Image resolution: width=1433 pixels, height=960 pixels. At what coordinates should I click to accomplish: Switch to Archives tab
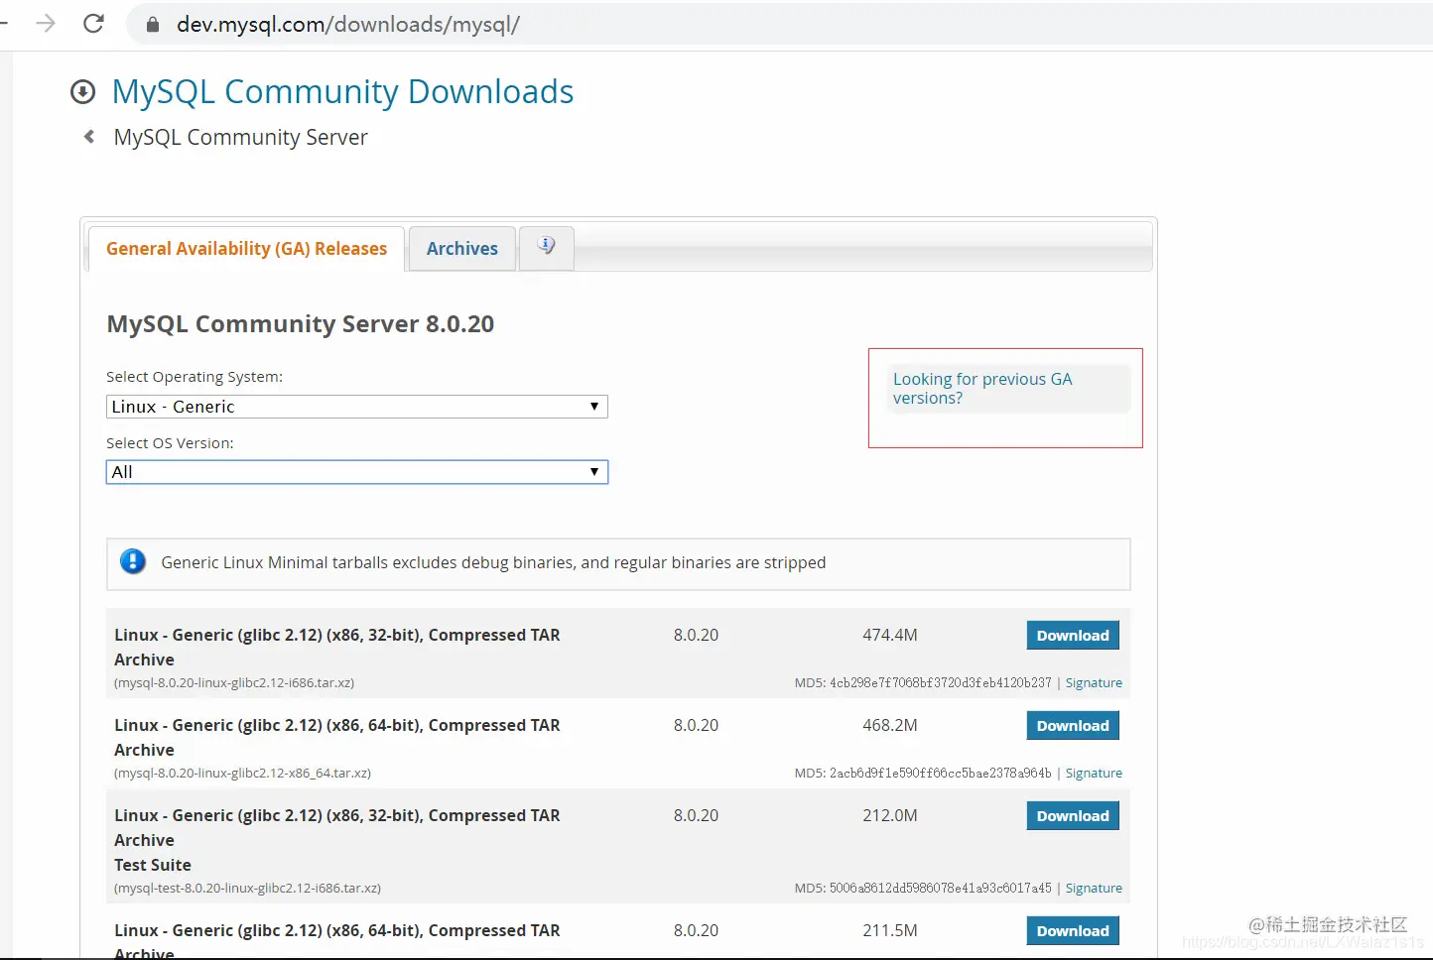462,249
